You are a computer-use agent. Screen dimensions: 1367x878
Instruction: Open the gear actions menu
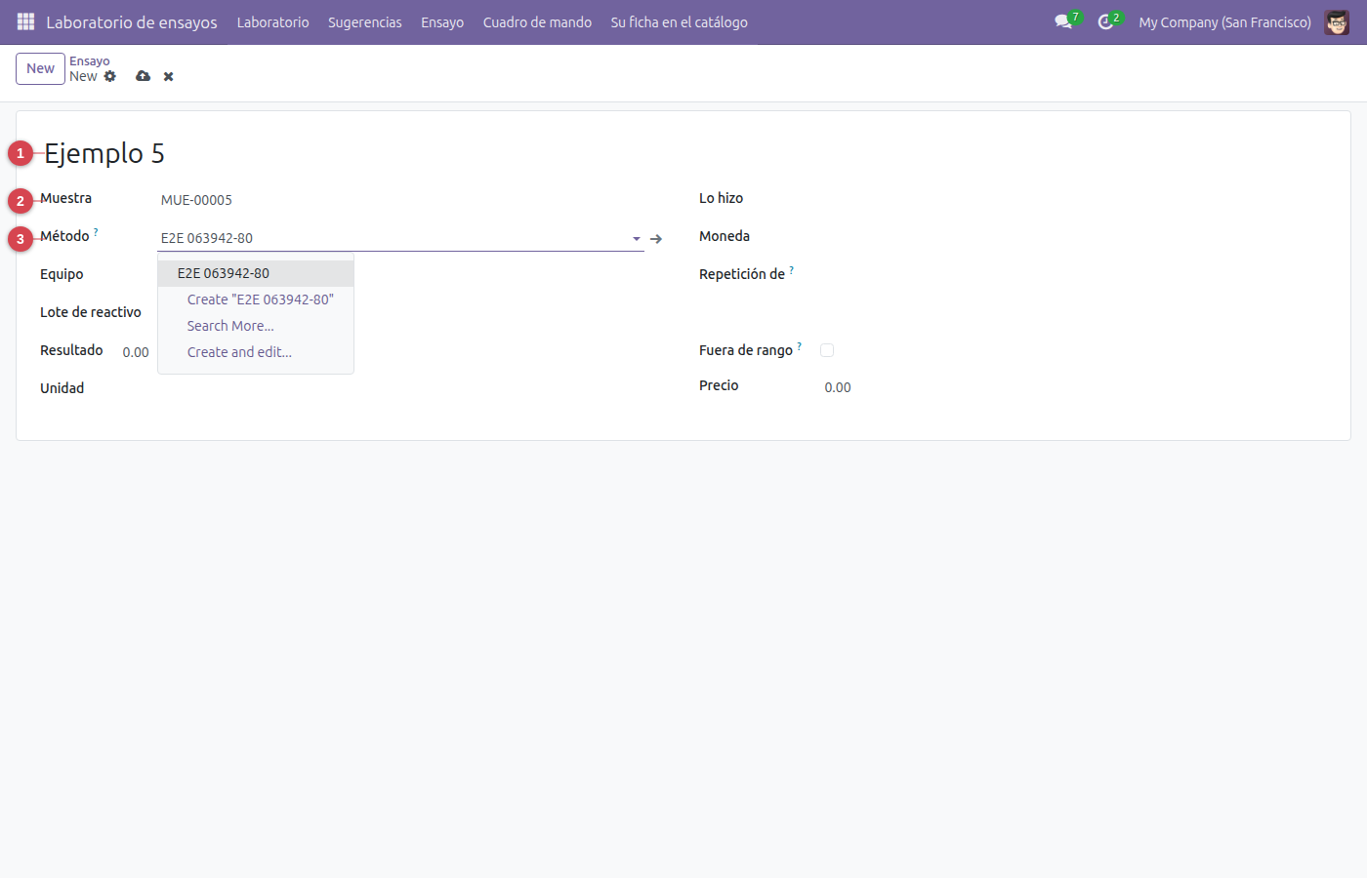[110, 76]
